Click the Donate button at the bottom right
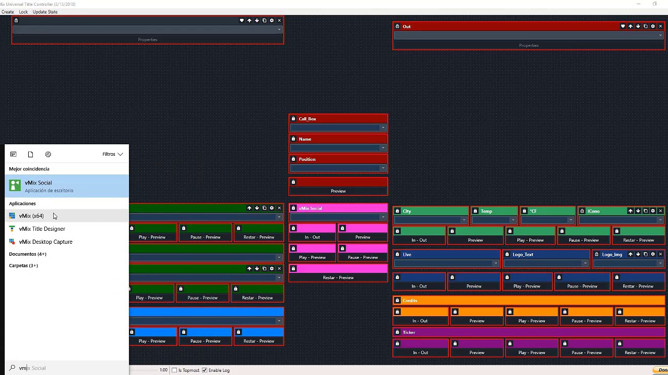The image size is (668, 375). click(661, 370)
